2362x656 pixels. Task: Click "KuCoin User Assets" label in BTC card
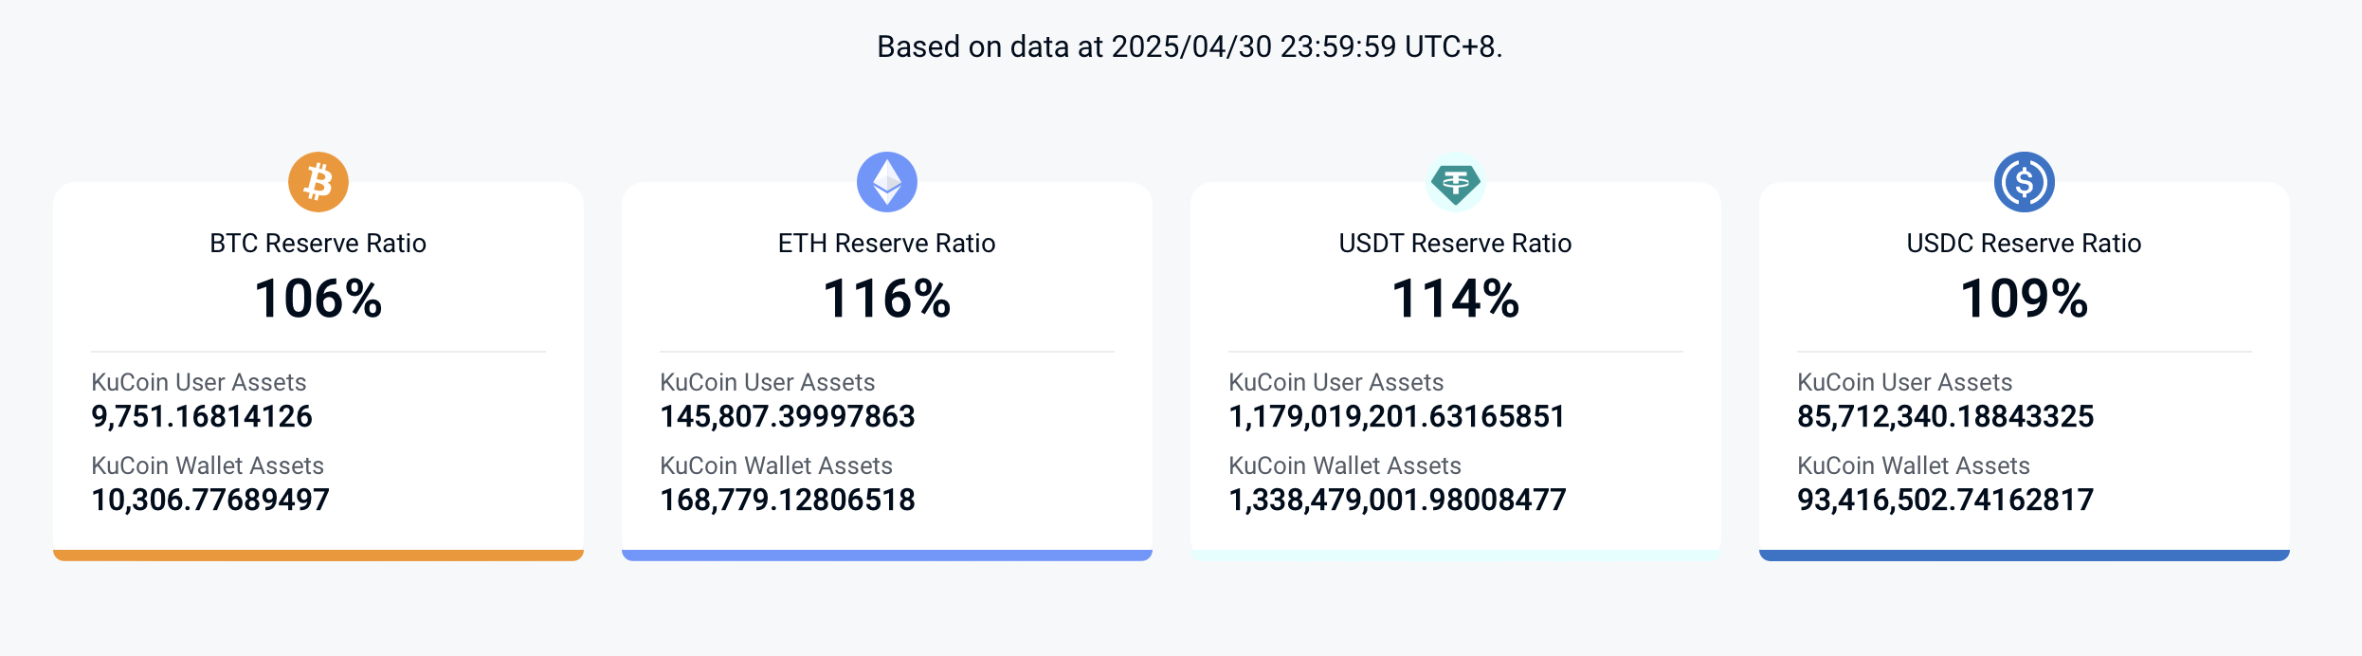coord(199,382)
